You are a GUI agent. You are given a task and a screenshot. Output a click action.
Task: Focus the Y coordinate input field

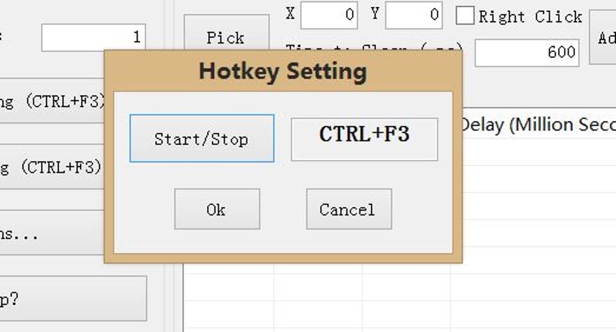413,15
